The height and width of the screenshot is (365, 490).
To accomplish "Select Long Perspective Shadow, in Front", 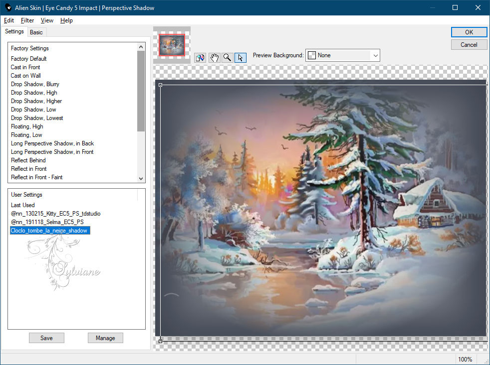I will click(52, 151).
